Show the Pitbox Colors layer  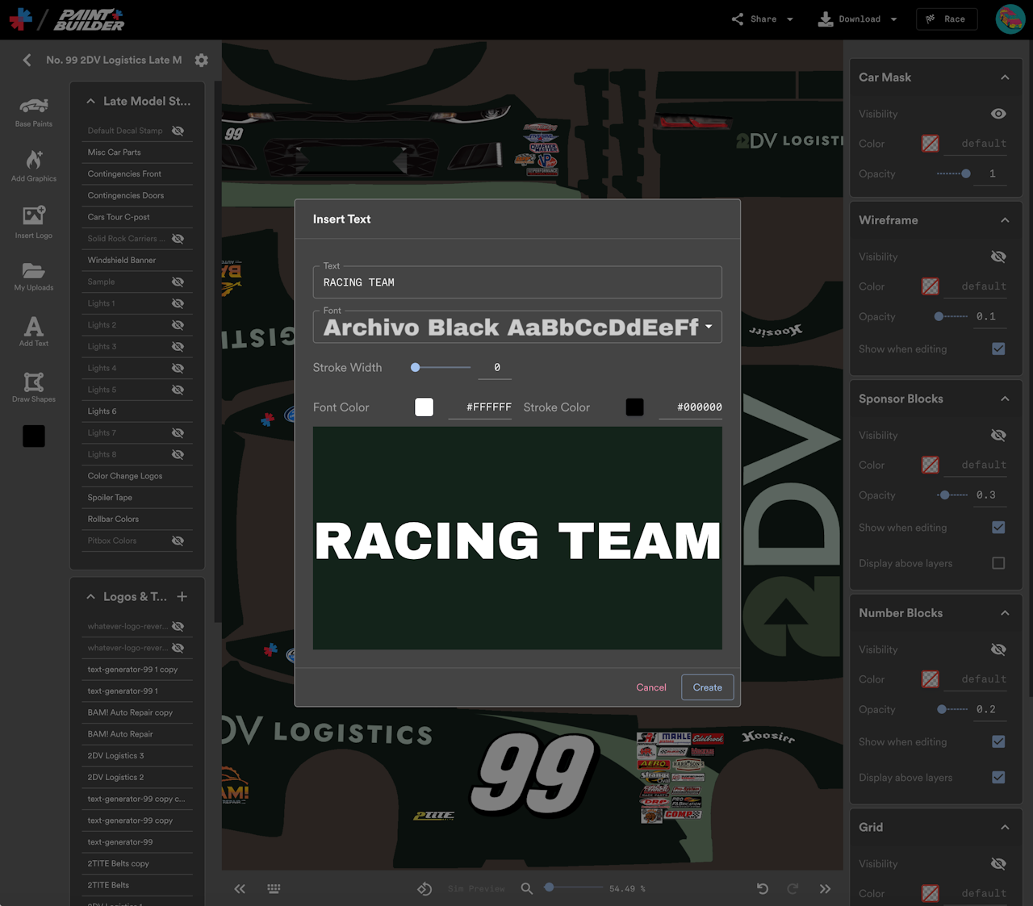(178, 541)
